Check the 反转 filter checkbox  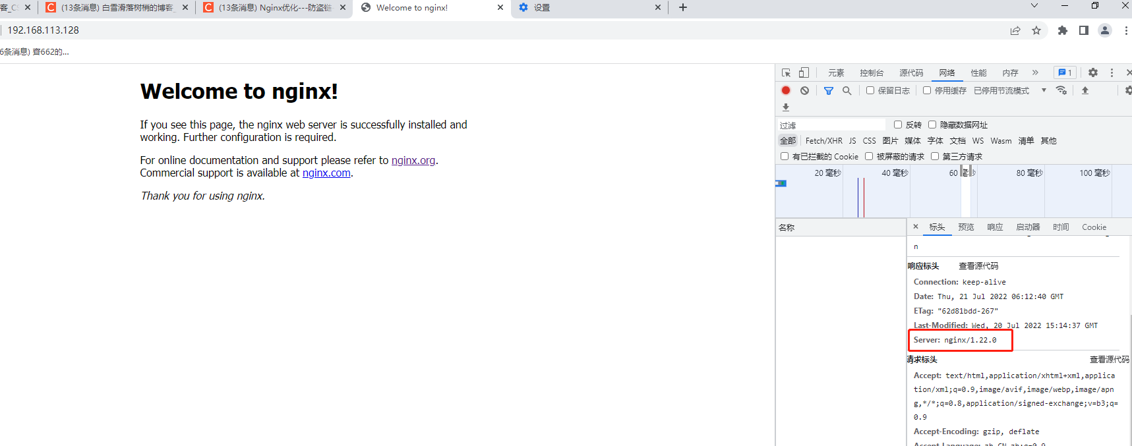point(898,125)
